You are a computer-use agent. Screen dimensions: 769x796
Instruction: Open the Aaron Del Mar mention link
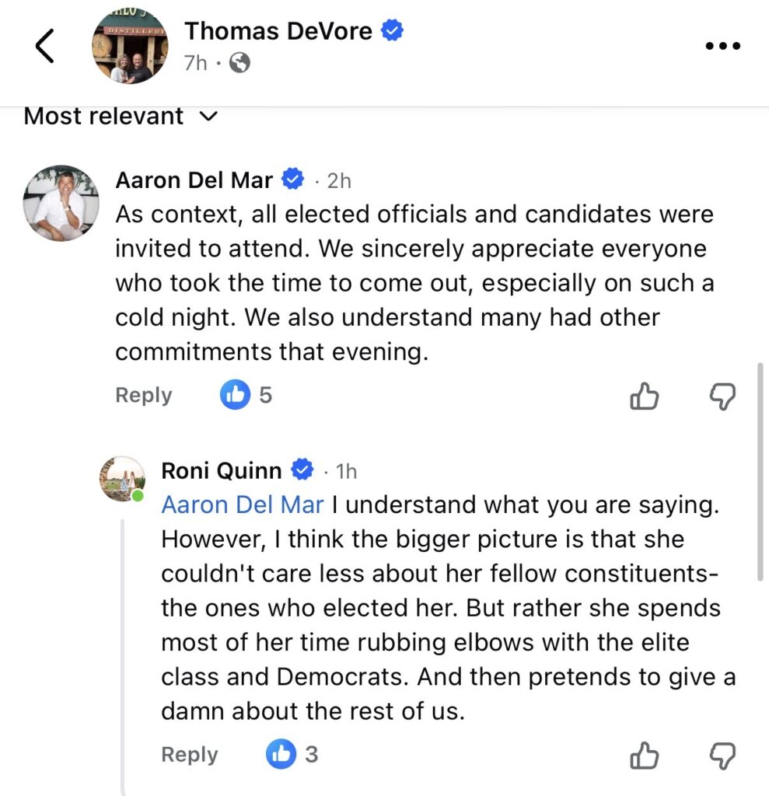click(242, 504)
